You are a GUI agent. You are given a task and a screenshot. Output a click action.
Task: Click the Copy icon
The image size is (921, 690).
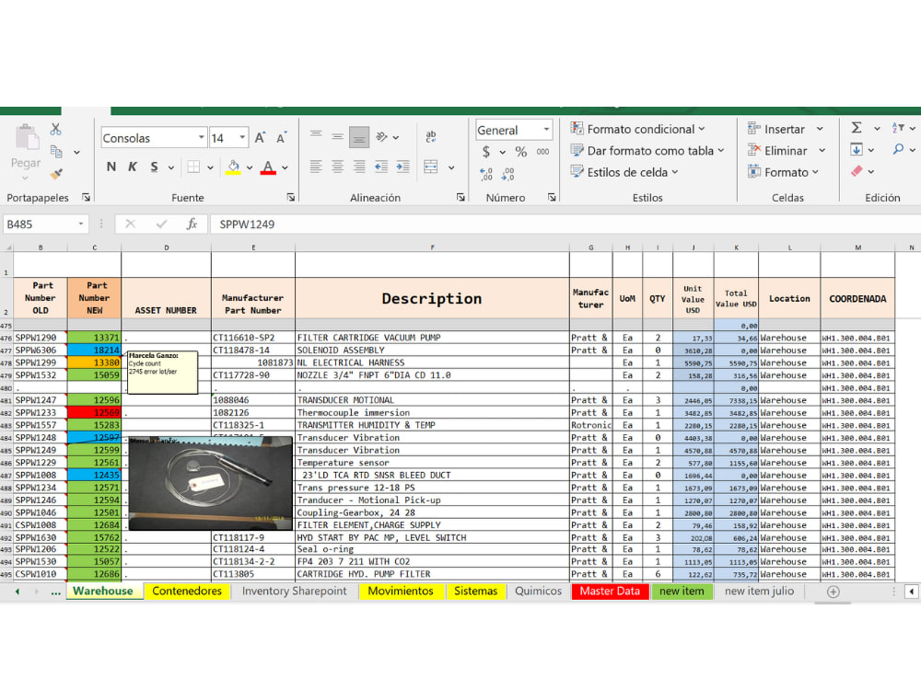pyautogui.click(x=56, y=152)
